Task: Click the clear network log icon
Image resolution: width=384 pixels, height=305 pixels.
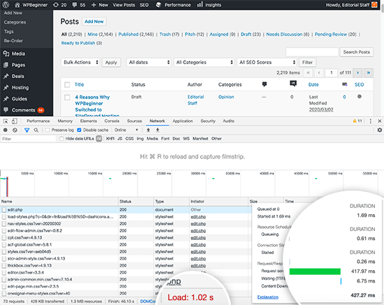Action: coord(15,131)
